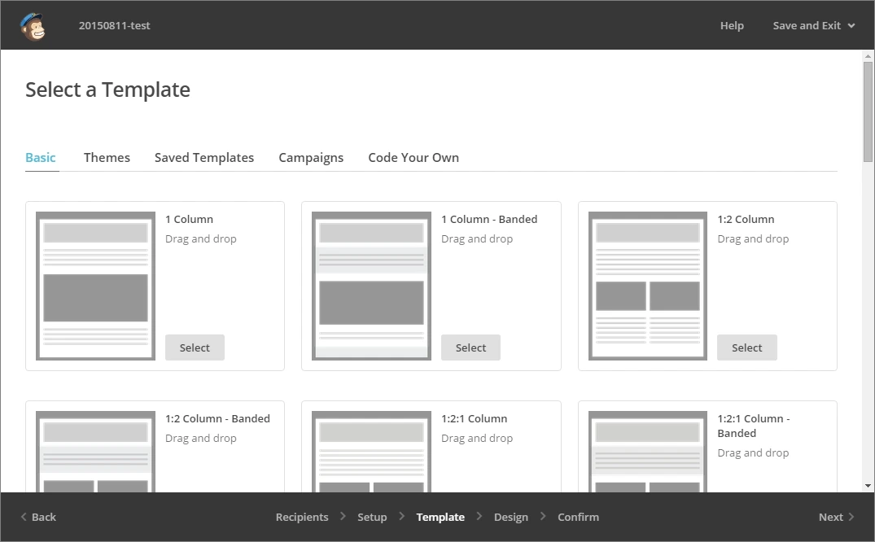This screenshot has width=875, height=542.
Task: Click the scrollbar up arrow
Action: pyautogui.click(x=868, y=56)
